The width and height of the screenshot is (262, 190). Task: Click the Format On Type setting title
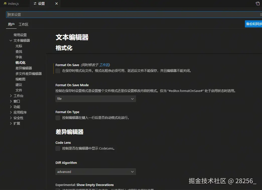[x=67, y=112]
